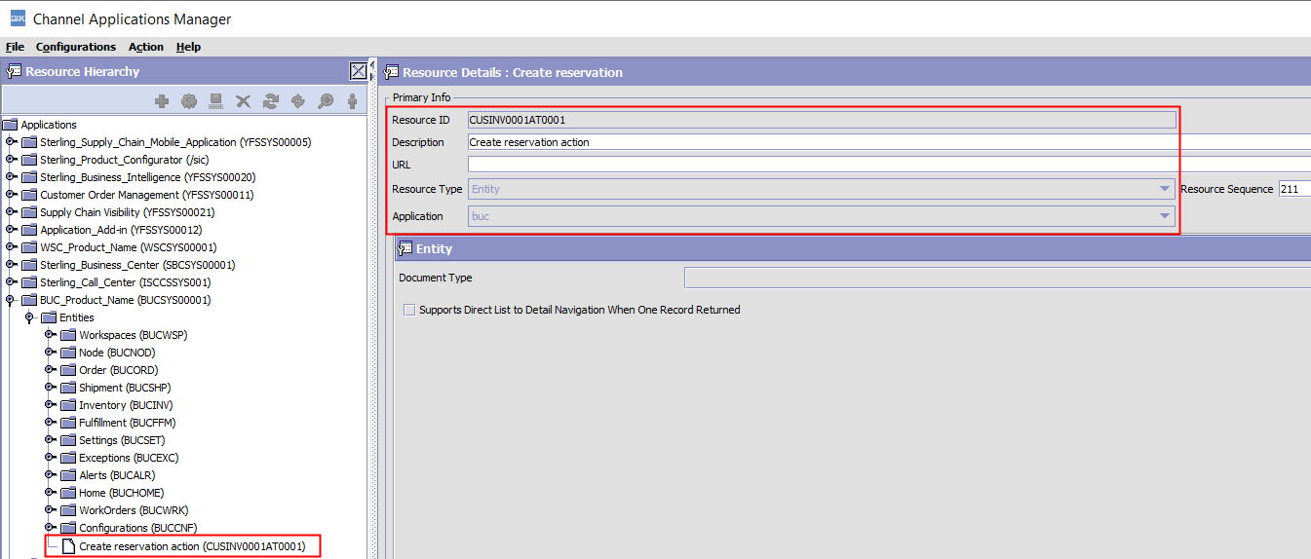Expand the Customer Order Management node
The height and width of the screenshot is (559, 1311).
coord(11,195)
